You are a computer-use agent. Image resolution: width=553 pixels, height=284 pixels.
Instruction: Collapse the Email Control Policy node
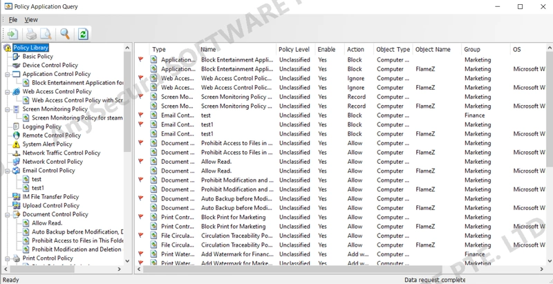point(8,171)
